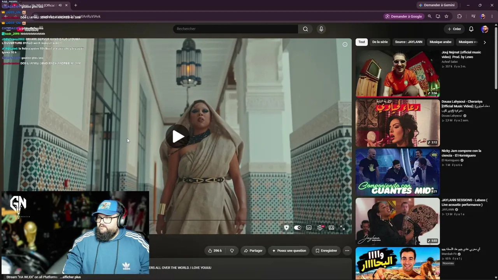The image size is (498, 280).
Task: Click the Jouj Nejmat (official music video) title
Action: click(x=461, y=54)
